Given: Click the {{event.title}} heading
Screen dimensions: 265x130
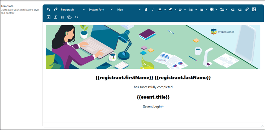Looking at the screenshot, I should [153, 97].
